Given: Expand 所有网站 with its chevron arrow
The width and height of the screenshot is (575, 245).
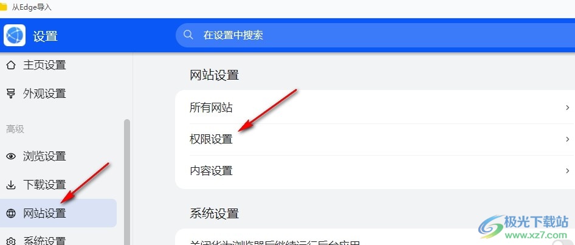Looking at the screenshot, I should (x=567, y=108).
